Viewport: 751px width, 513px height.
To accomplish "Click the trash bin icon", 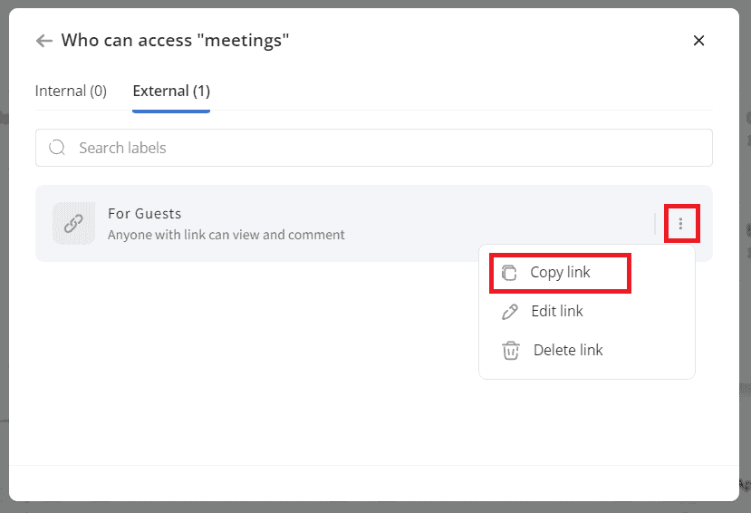I will pos(511,350).
